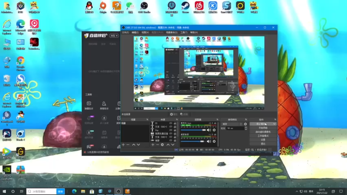The width and height of the screenshot is (347, 195).
Task: Move scene up in the Scenes panel
Action: coord(134,145)
